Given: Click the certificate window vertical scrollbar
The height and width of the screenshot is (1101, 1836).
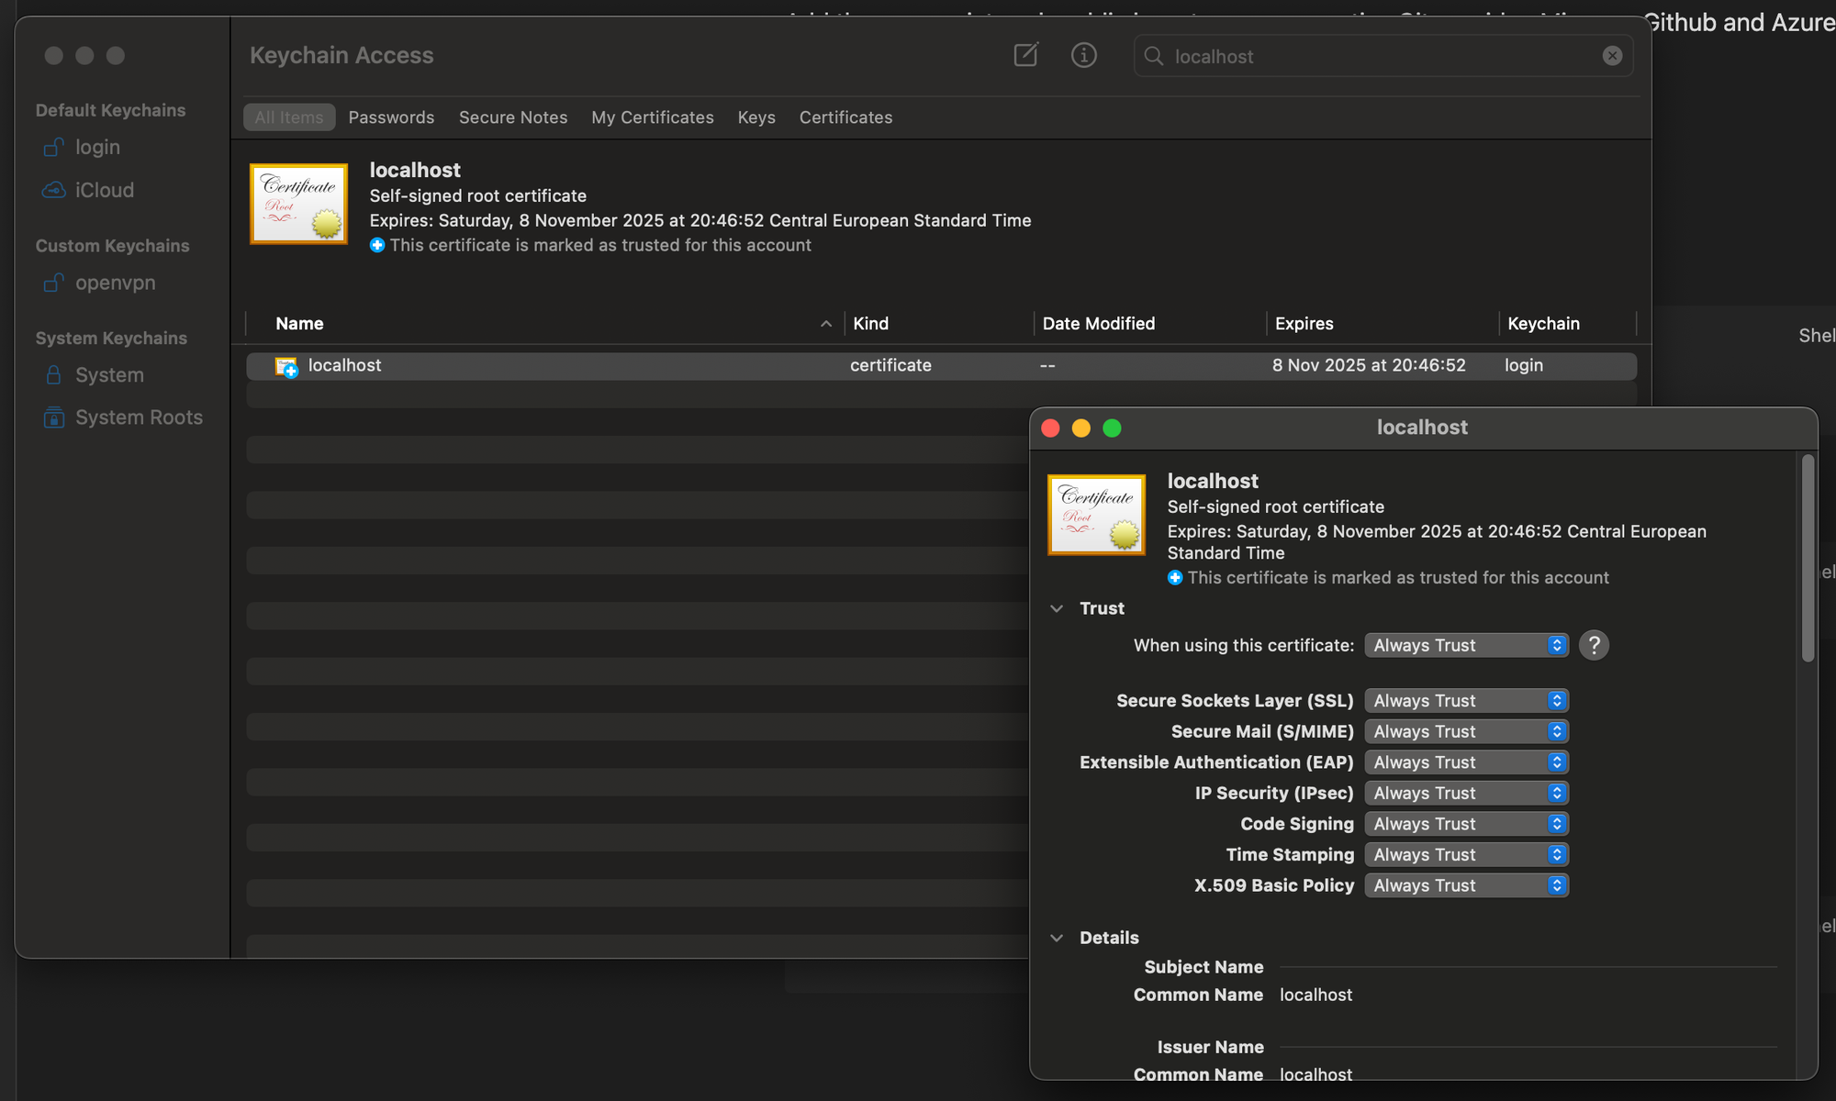Looking at the screenshot, I should click(x=1808, y=560).
